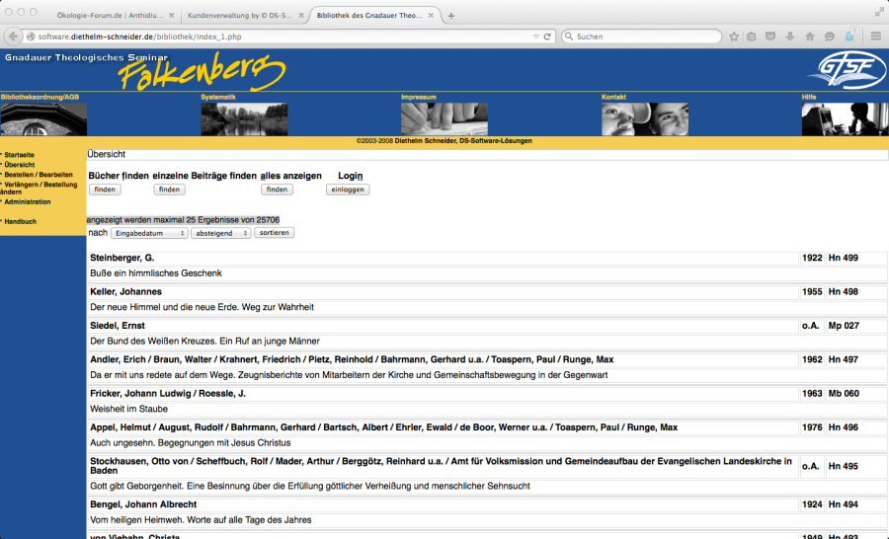Click signature Mp 027
The image size is (889, 539).
click(x=844, y=326)
